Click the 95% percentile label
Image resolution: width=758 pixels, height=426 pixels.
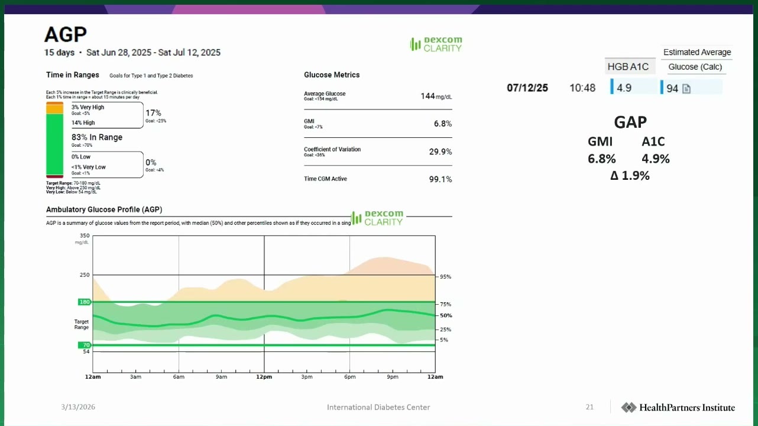[446, 276]
